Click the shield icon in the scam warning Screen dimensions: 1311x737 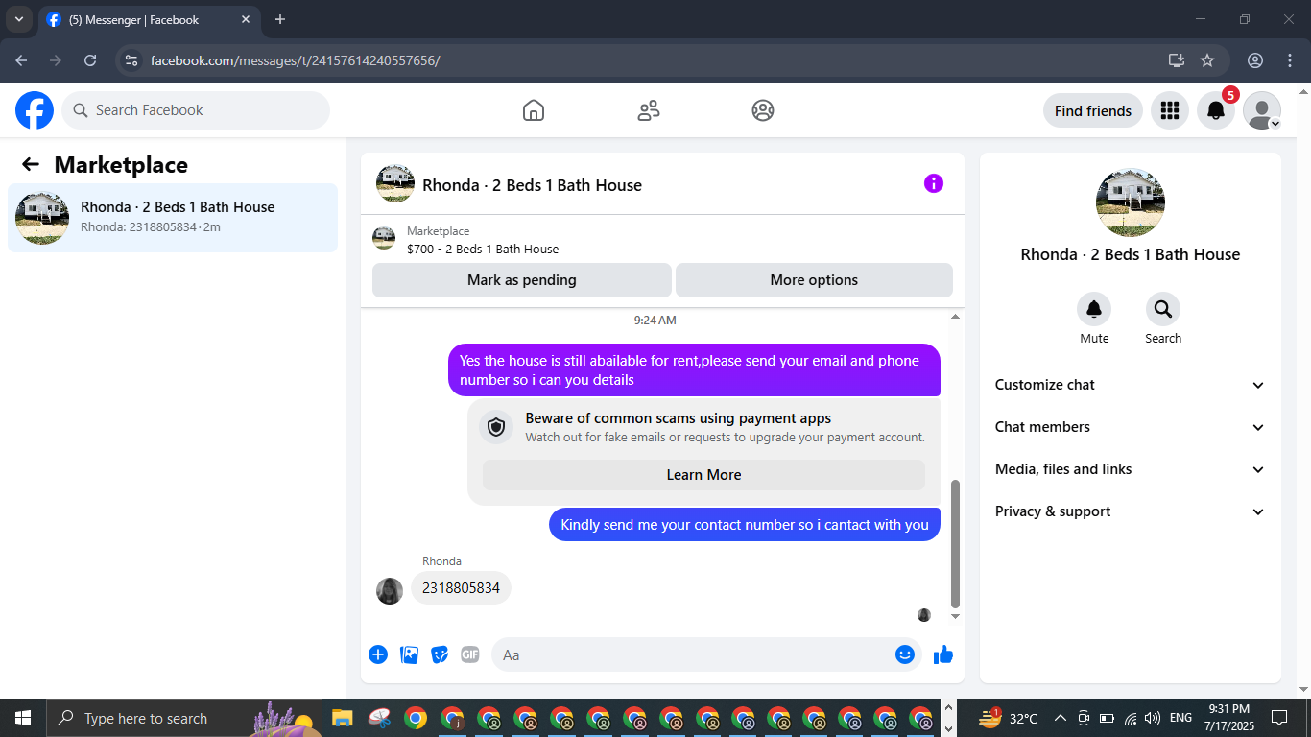coord(496,427)
